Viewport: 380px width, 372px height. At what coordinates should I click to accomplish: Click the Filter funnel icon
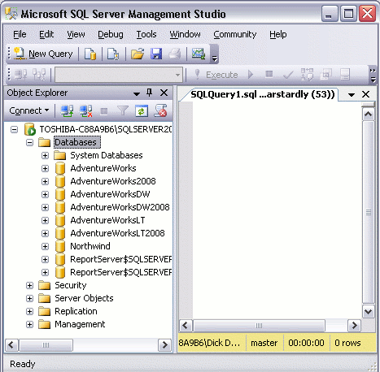coord(123,110)
